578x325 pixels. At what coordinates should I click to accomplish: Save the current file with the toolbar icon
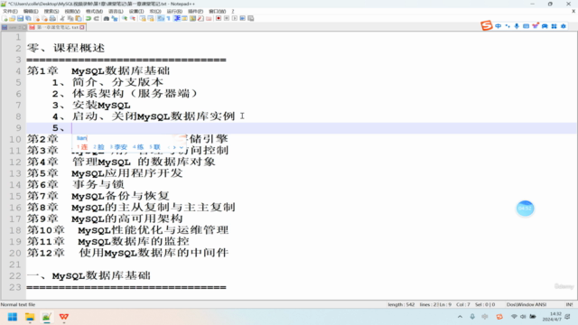(x=20, y=18)
